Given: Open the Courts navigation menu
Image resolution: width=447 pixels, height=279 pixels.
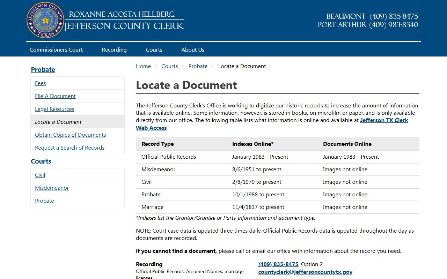Looking at the screenshot, I should (154, 50).
